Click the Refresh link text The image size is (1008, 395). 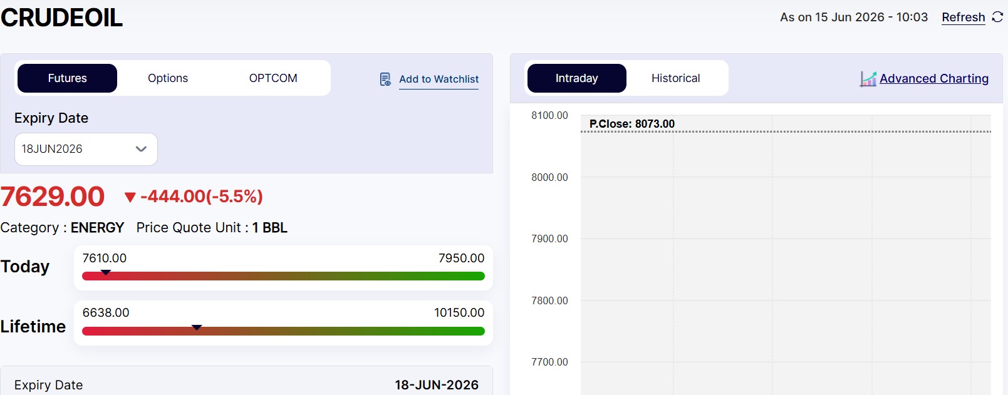click(964, 17)
